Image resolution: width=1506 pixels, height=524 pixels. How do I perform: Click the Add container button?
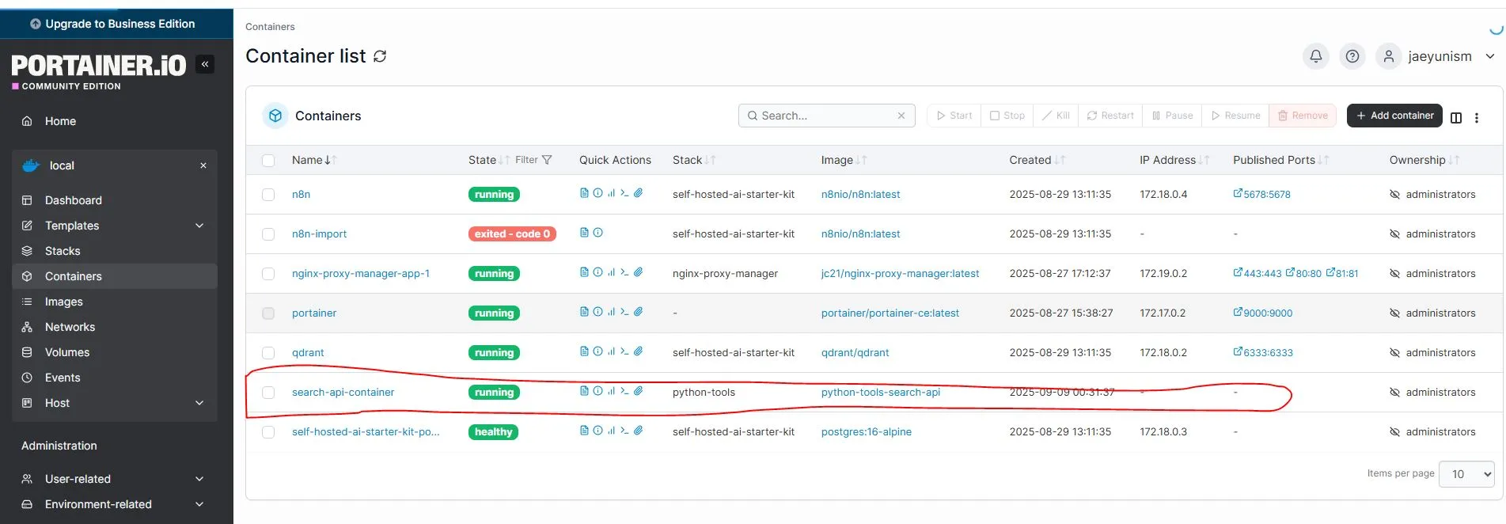click(x=1394, y=116)
